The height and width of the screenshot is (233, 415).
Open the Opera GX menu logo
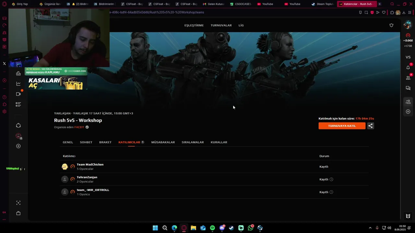4,4
